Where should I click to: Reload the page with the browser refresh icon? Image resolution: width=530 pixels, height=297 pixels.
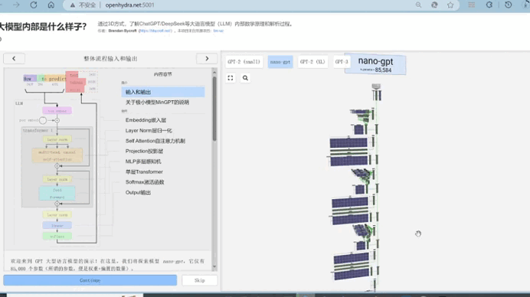point(34,5)
